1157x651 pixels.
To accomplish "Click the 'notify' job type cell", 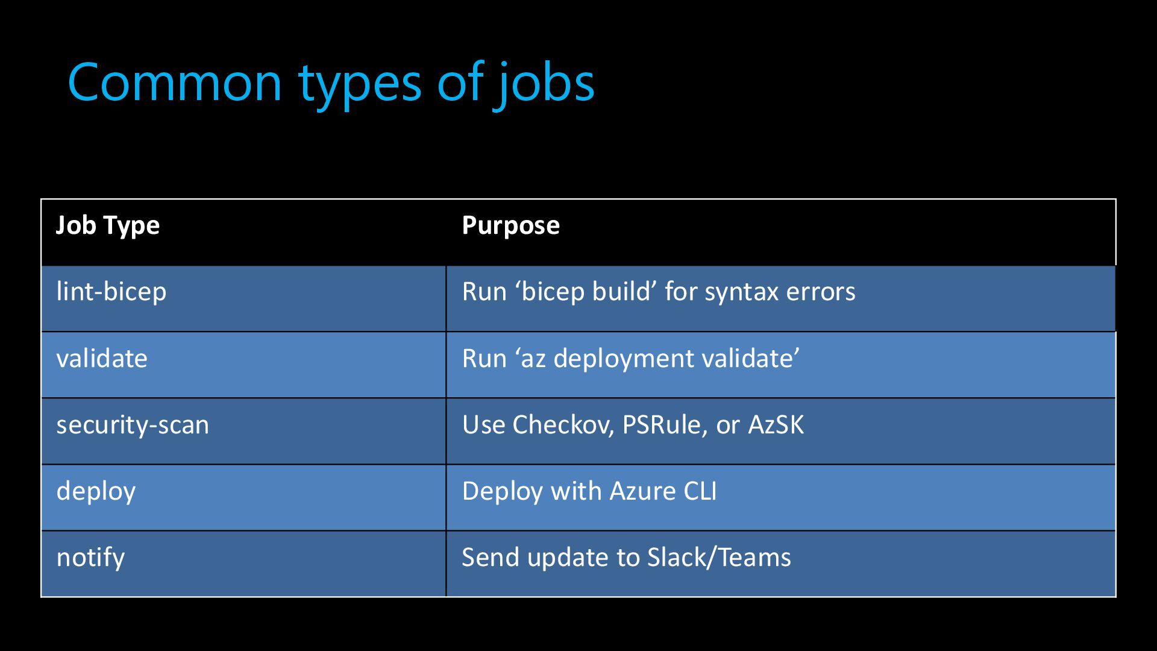I will (243, 564).
